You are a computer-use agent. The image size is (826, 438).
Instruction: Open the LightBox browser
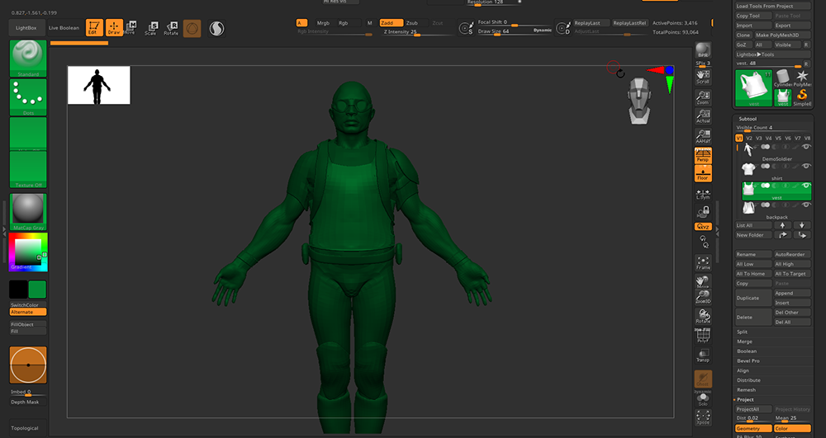coord(26,28)
